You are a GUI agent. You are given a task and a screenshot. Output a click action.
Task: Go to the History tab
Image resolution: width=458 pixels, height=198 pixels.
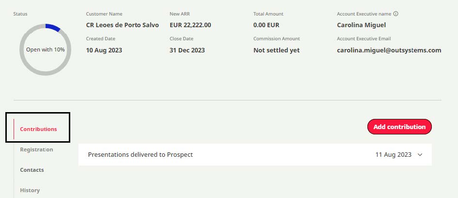pyautogui.click(x=30, y=190)
